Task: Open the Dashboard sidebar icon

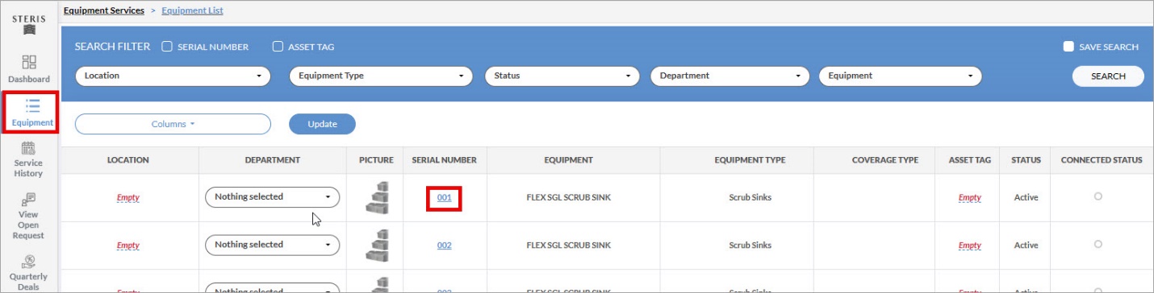Action: (29, 68)
